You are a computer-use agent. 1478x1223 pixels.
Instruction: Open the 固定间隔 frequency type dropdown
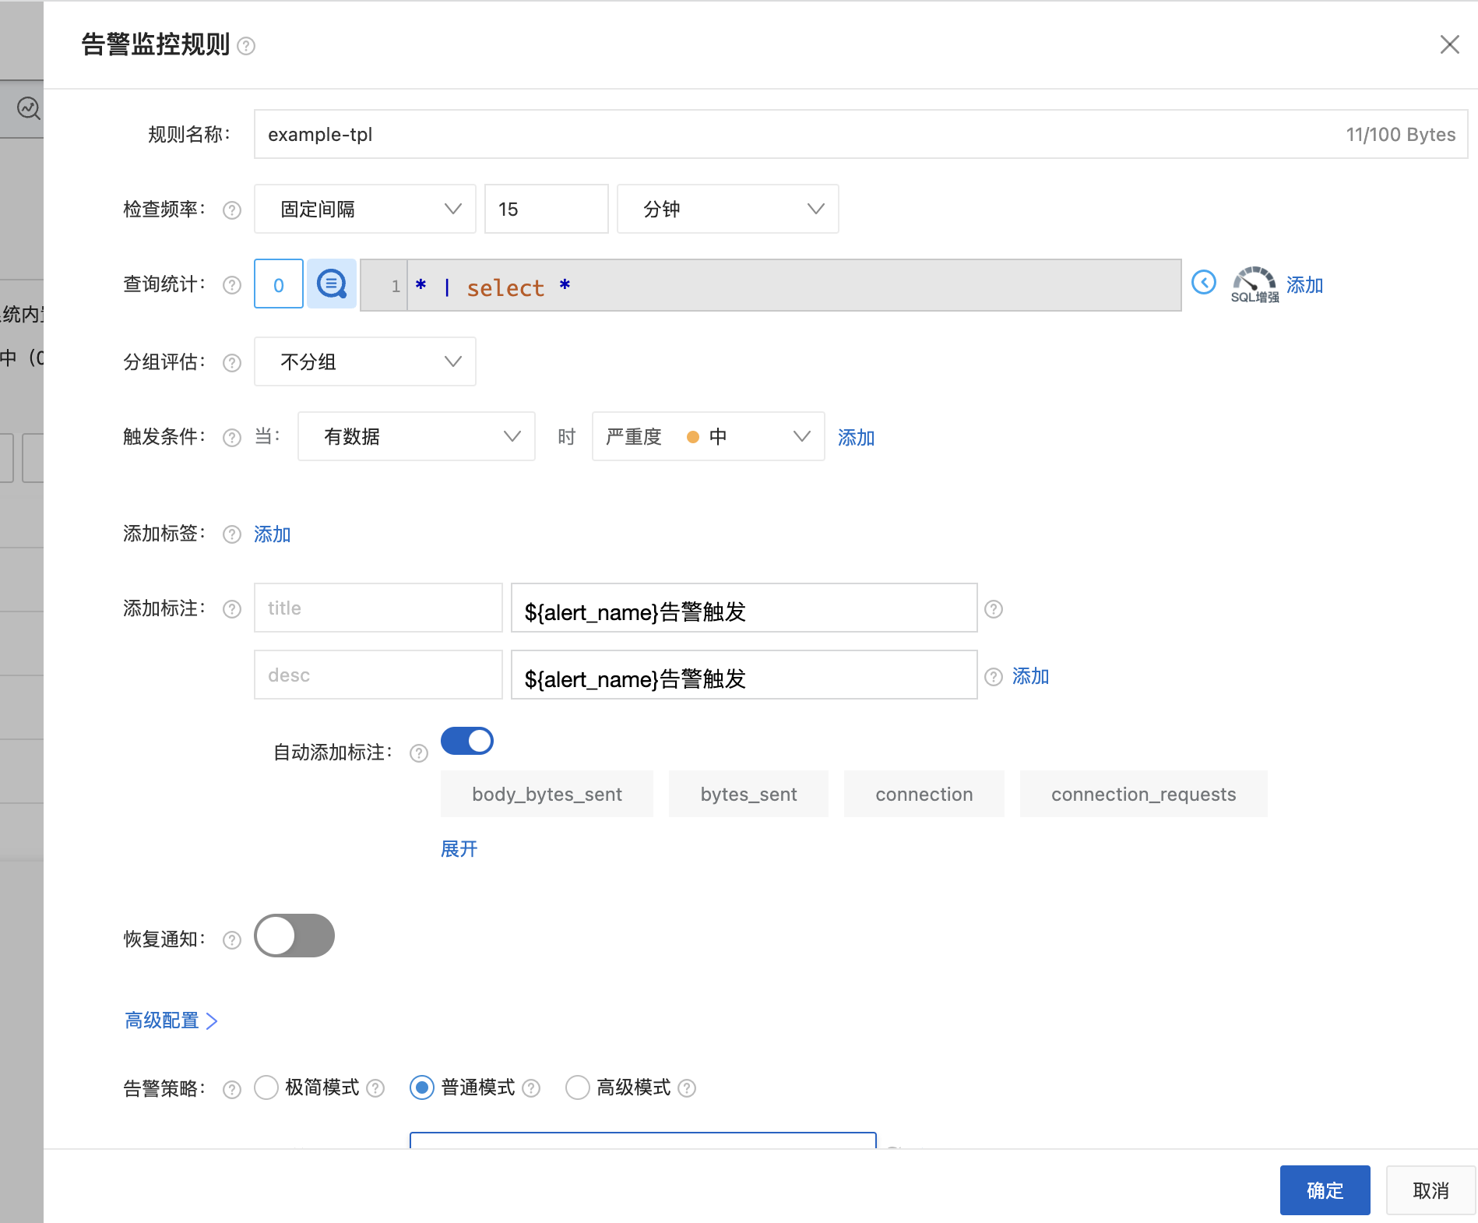coord(365,209)
